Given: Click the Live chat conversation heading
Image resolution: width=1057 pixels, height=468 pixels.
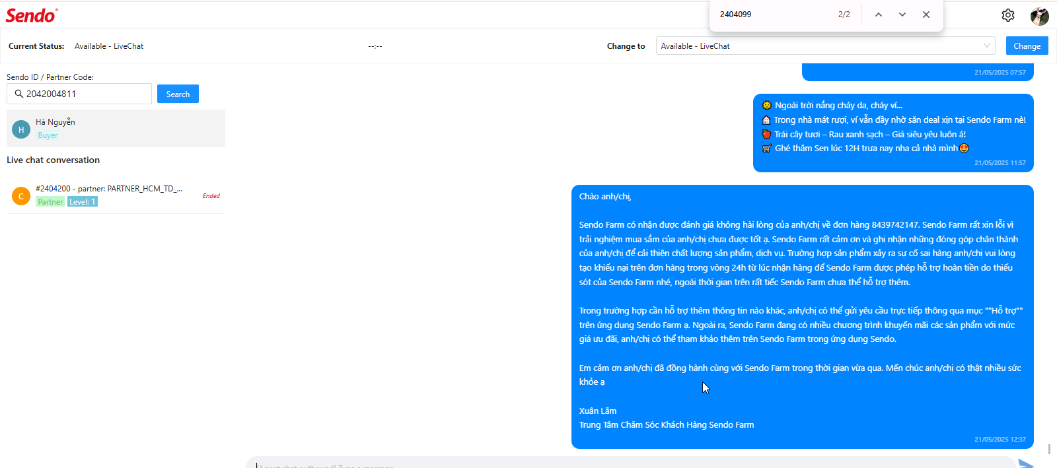Looking at the screenshot, I should 53,160.
